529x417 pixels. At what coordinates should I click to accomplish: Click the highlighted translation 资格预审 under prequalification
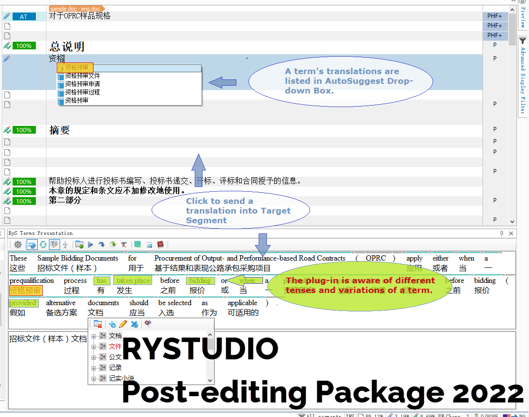coord(25,290)
